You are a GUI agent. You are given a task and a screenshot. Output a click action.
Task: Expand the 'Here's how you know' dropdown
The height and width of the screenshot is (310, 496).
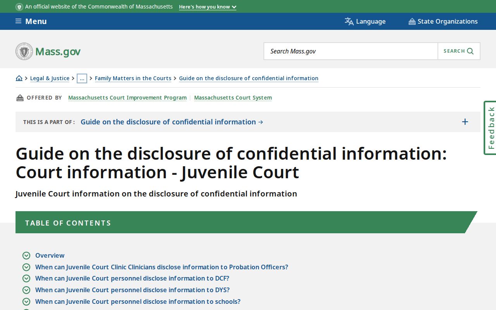[x=208, y=7]
